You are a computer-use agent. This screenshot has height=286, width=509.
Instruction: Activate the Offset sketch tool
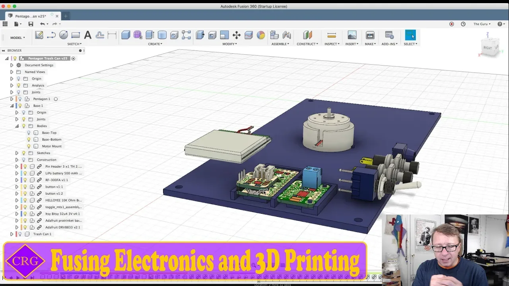tap(100, 35)
